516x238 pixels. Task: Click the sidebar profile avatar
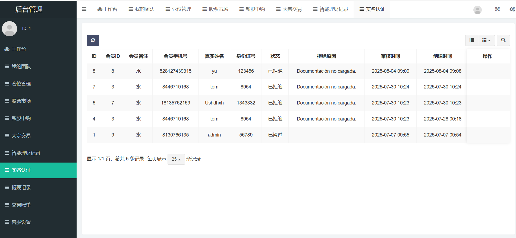(x=10, y=28)
